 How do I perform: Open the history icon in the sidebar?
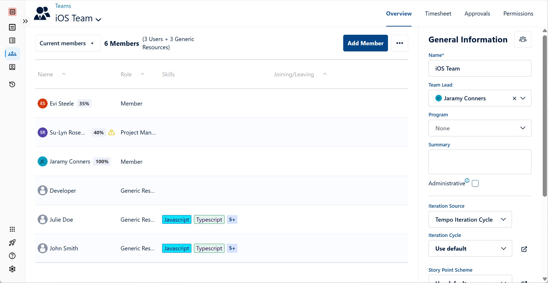click(x=12, y=84)
